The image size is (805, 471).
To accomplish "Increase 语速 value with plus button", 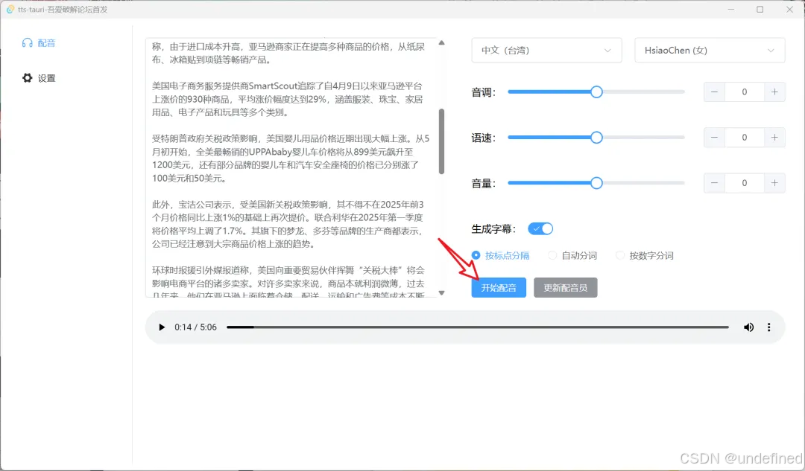I will pos(774,138).
